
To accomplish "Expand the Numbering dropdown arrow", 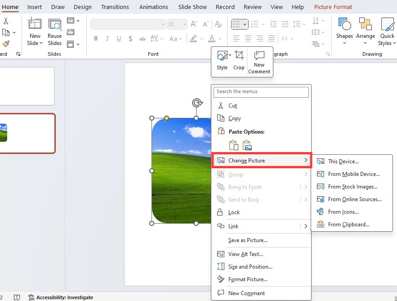I will pyautogui.click(x=263, y=25).
